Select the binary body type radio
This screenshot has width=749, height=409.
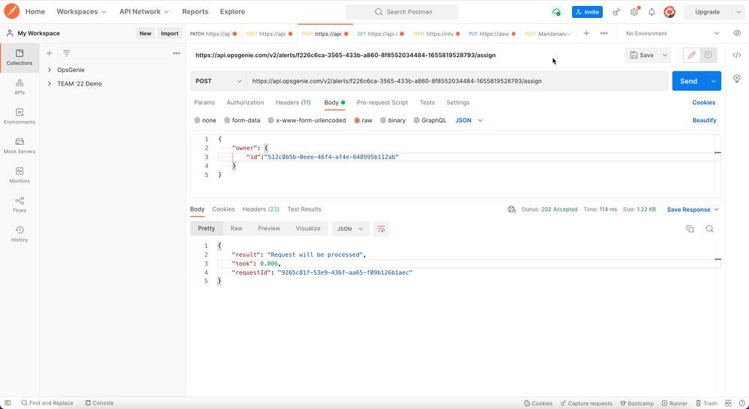tap(383, 121)
